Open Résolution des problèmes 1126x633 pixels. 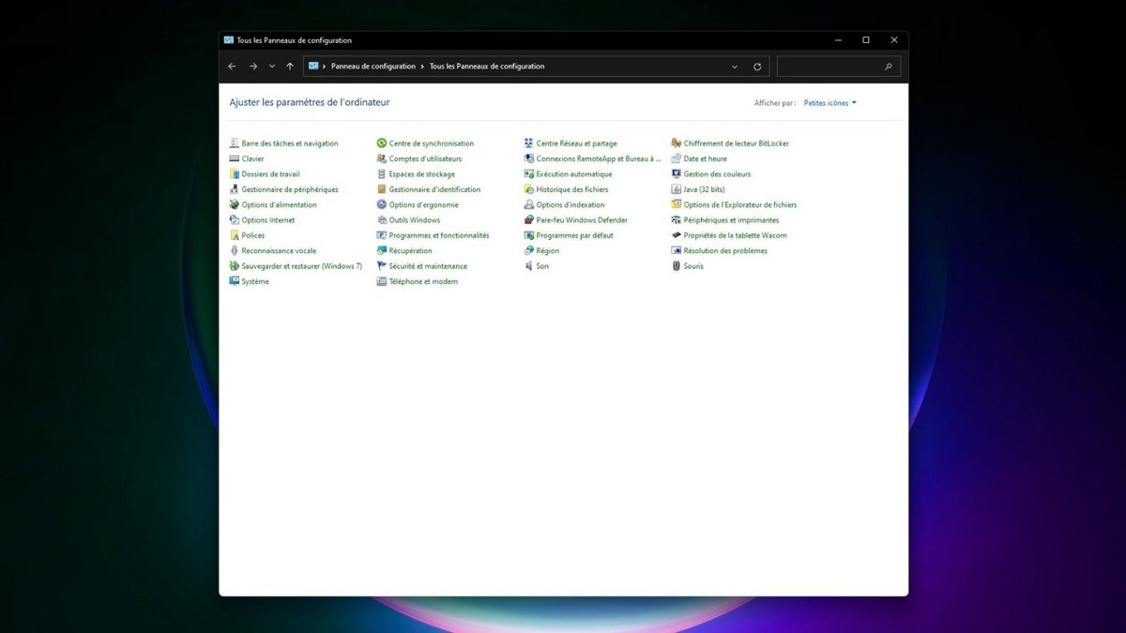(x=725, y=250)
